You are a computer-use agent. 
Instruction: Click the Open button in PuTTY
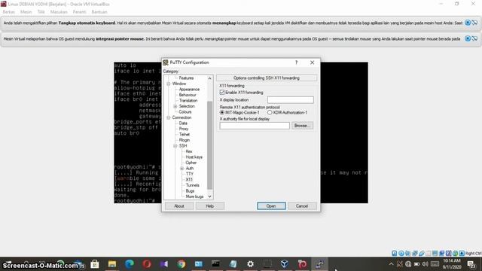click(271, 206)
